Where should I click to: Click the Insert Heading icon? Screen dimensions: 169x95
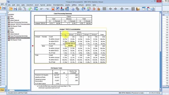pyautogui.click(x=144, y=9)
